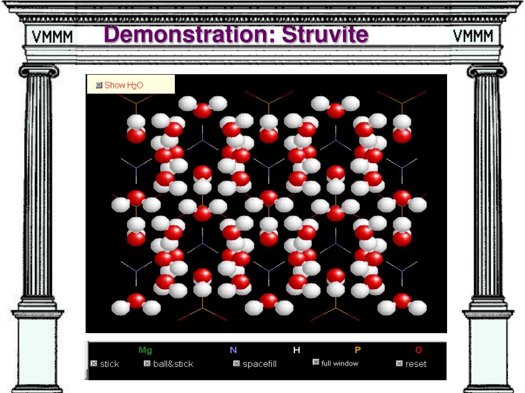Screen dimensions: 525x393
Task: Toggle the Show H2O checkbox
Action: click(99, 85)
